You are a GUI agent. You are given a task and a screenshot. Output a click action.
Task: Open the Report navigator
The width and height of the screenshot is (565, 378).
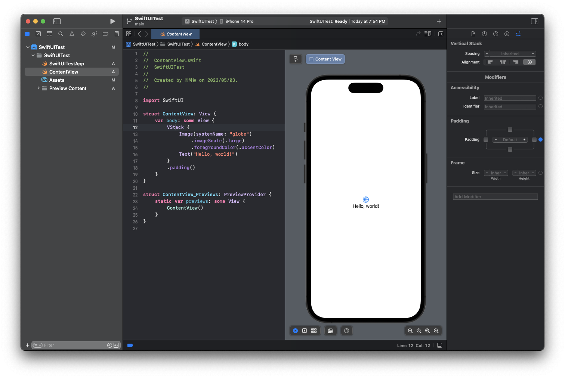click(x=117, y=34)
